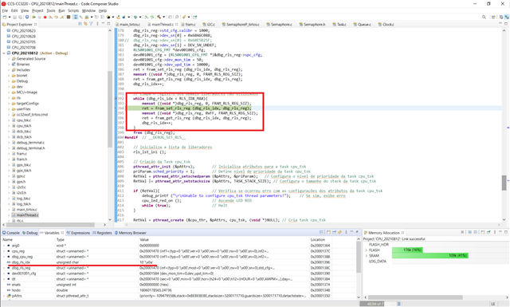Click the green Resume debug icon
Viewport: 510px width, 307px height.
click(x=33, y=18)
